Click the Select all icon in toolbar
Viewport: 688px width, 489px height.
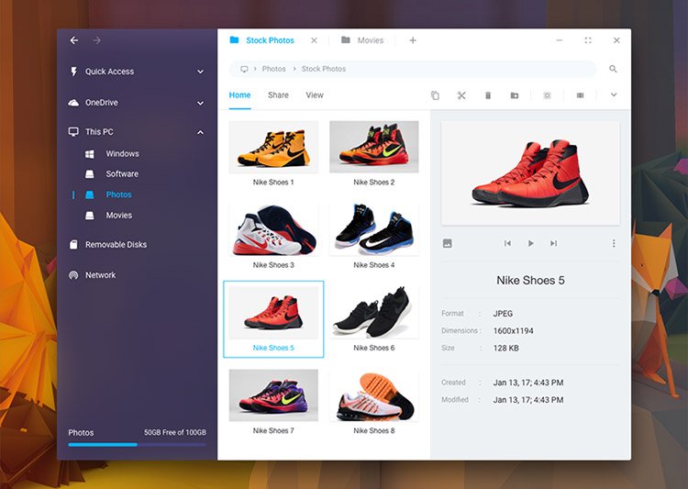pos(547,95)
